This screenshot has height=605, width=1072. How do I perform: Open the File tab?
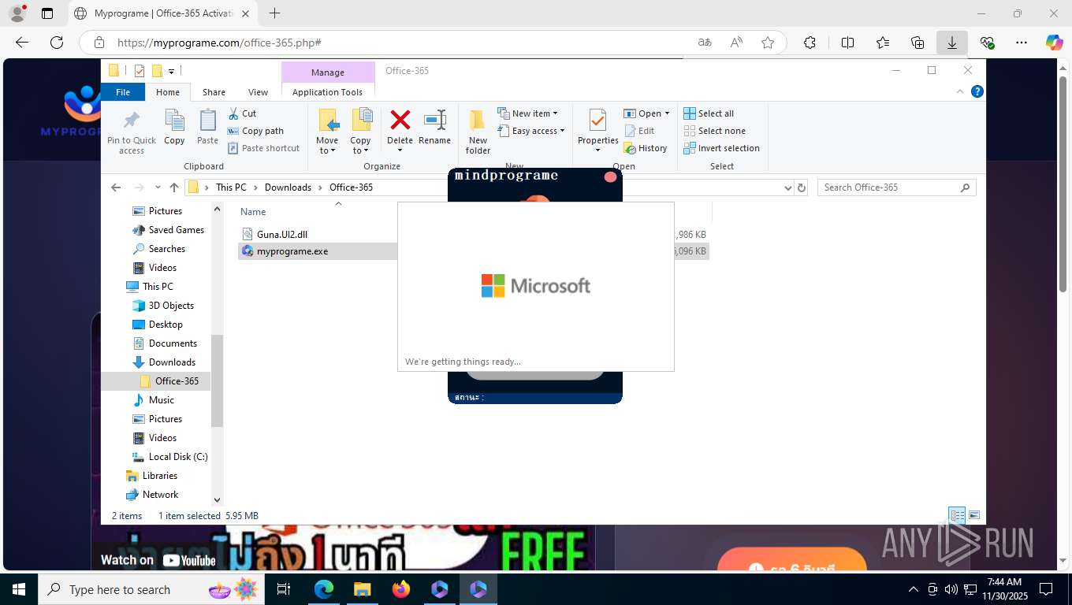(x=123, y=92)
